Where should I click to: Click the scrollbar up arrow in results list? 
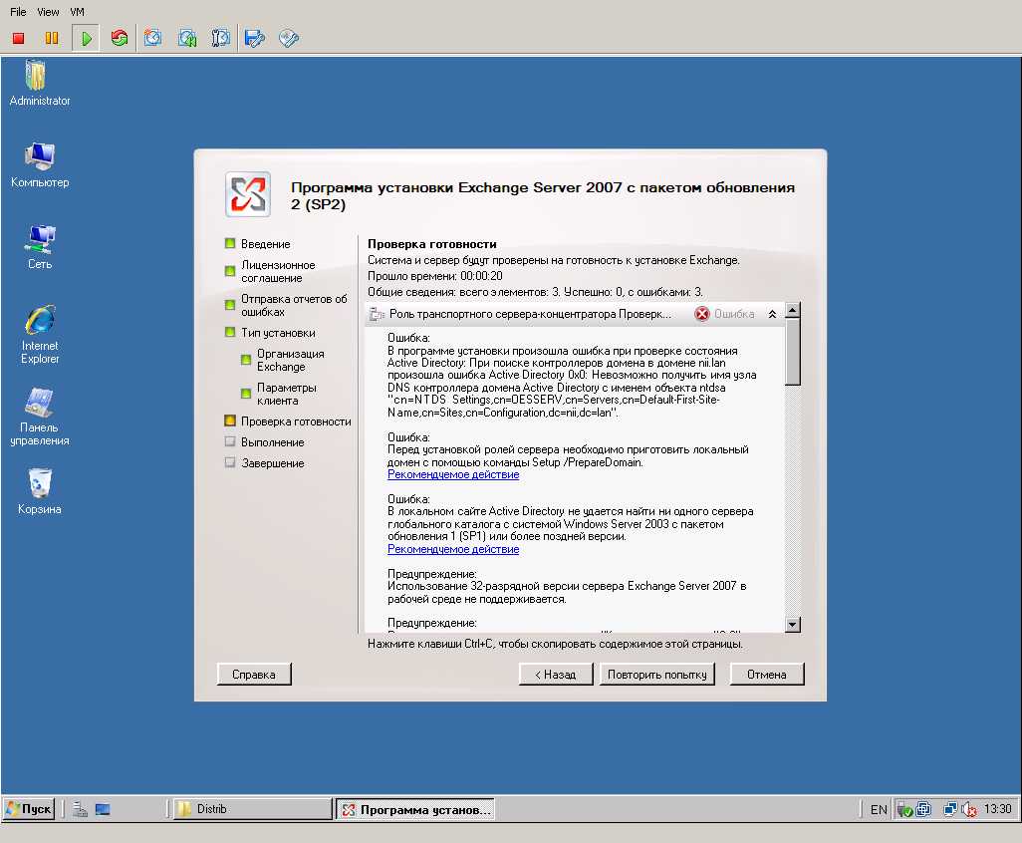click(793, 310)
